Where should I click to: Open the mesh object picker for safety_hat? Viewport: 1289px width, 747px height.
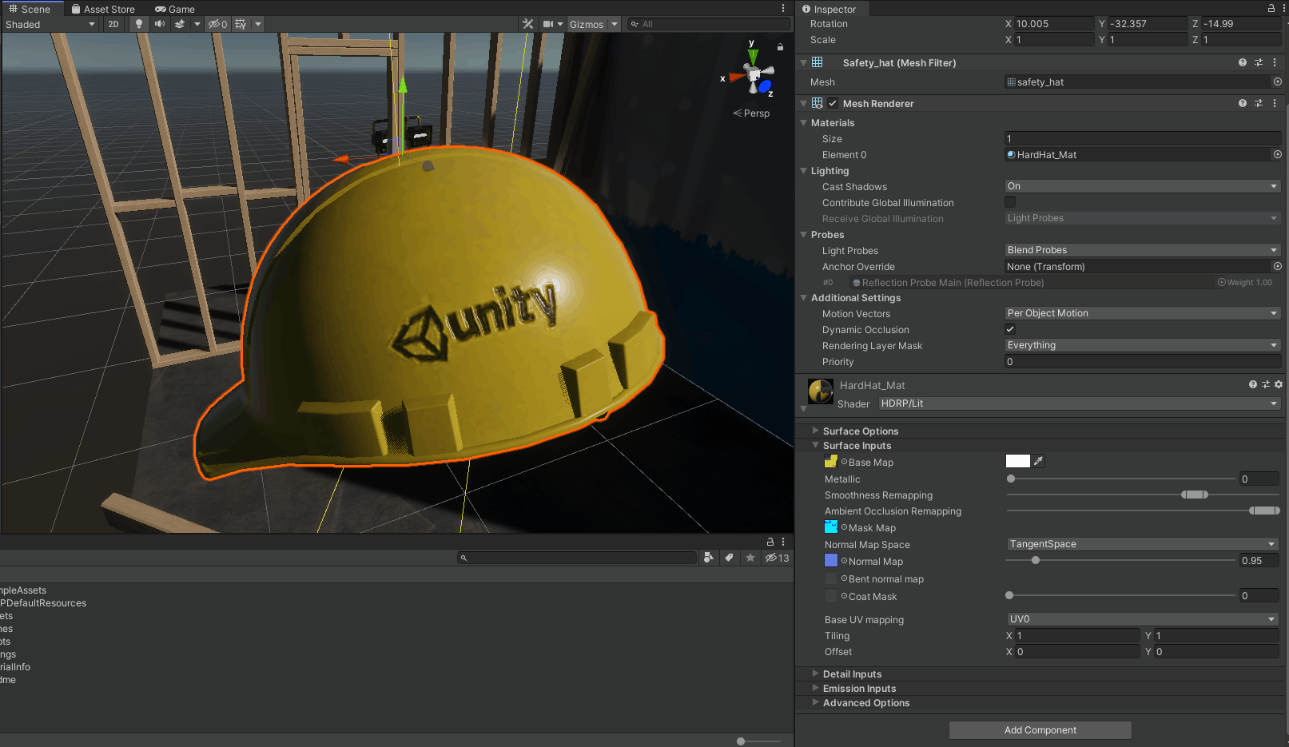[x=1277, y=81]
